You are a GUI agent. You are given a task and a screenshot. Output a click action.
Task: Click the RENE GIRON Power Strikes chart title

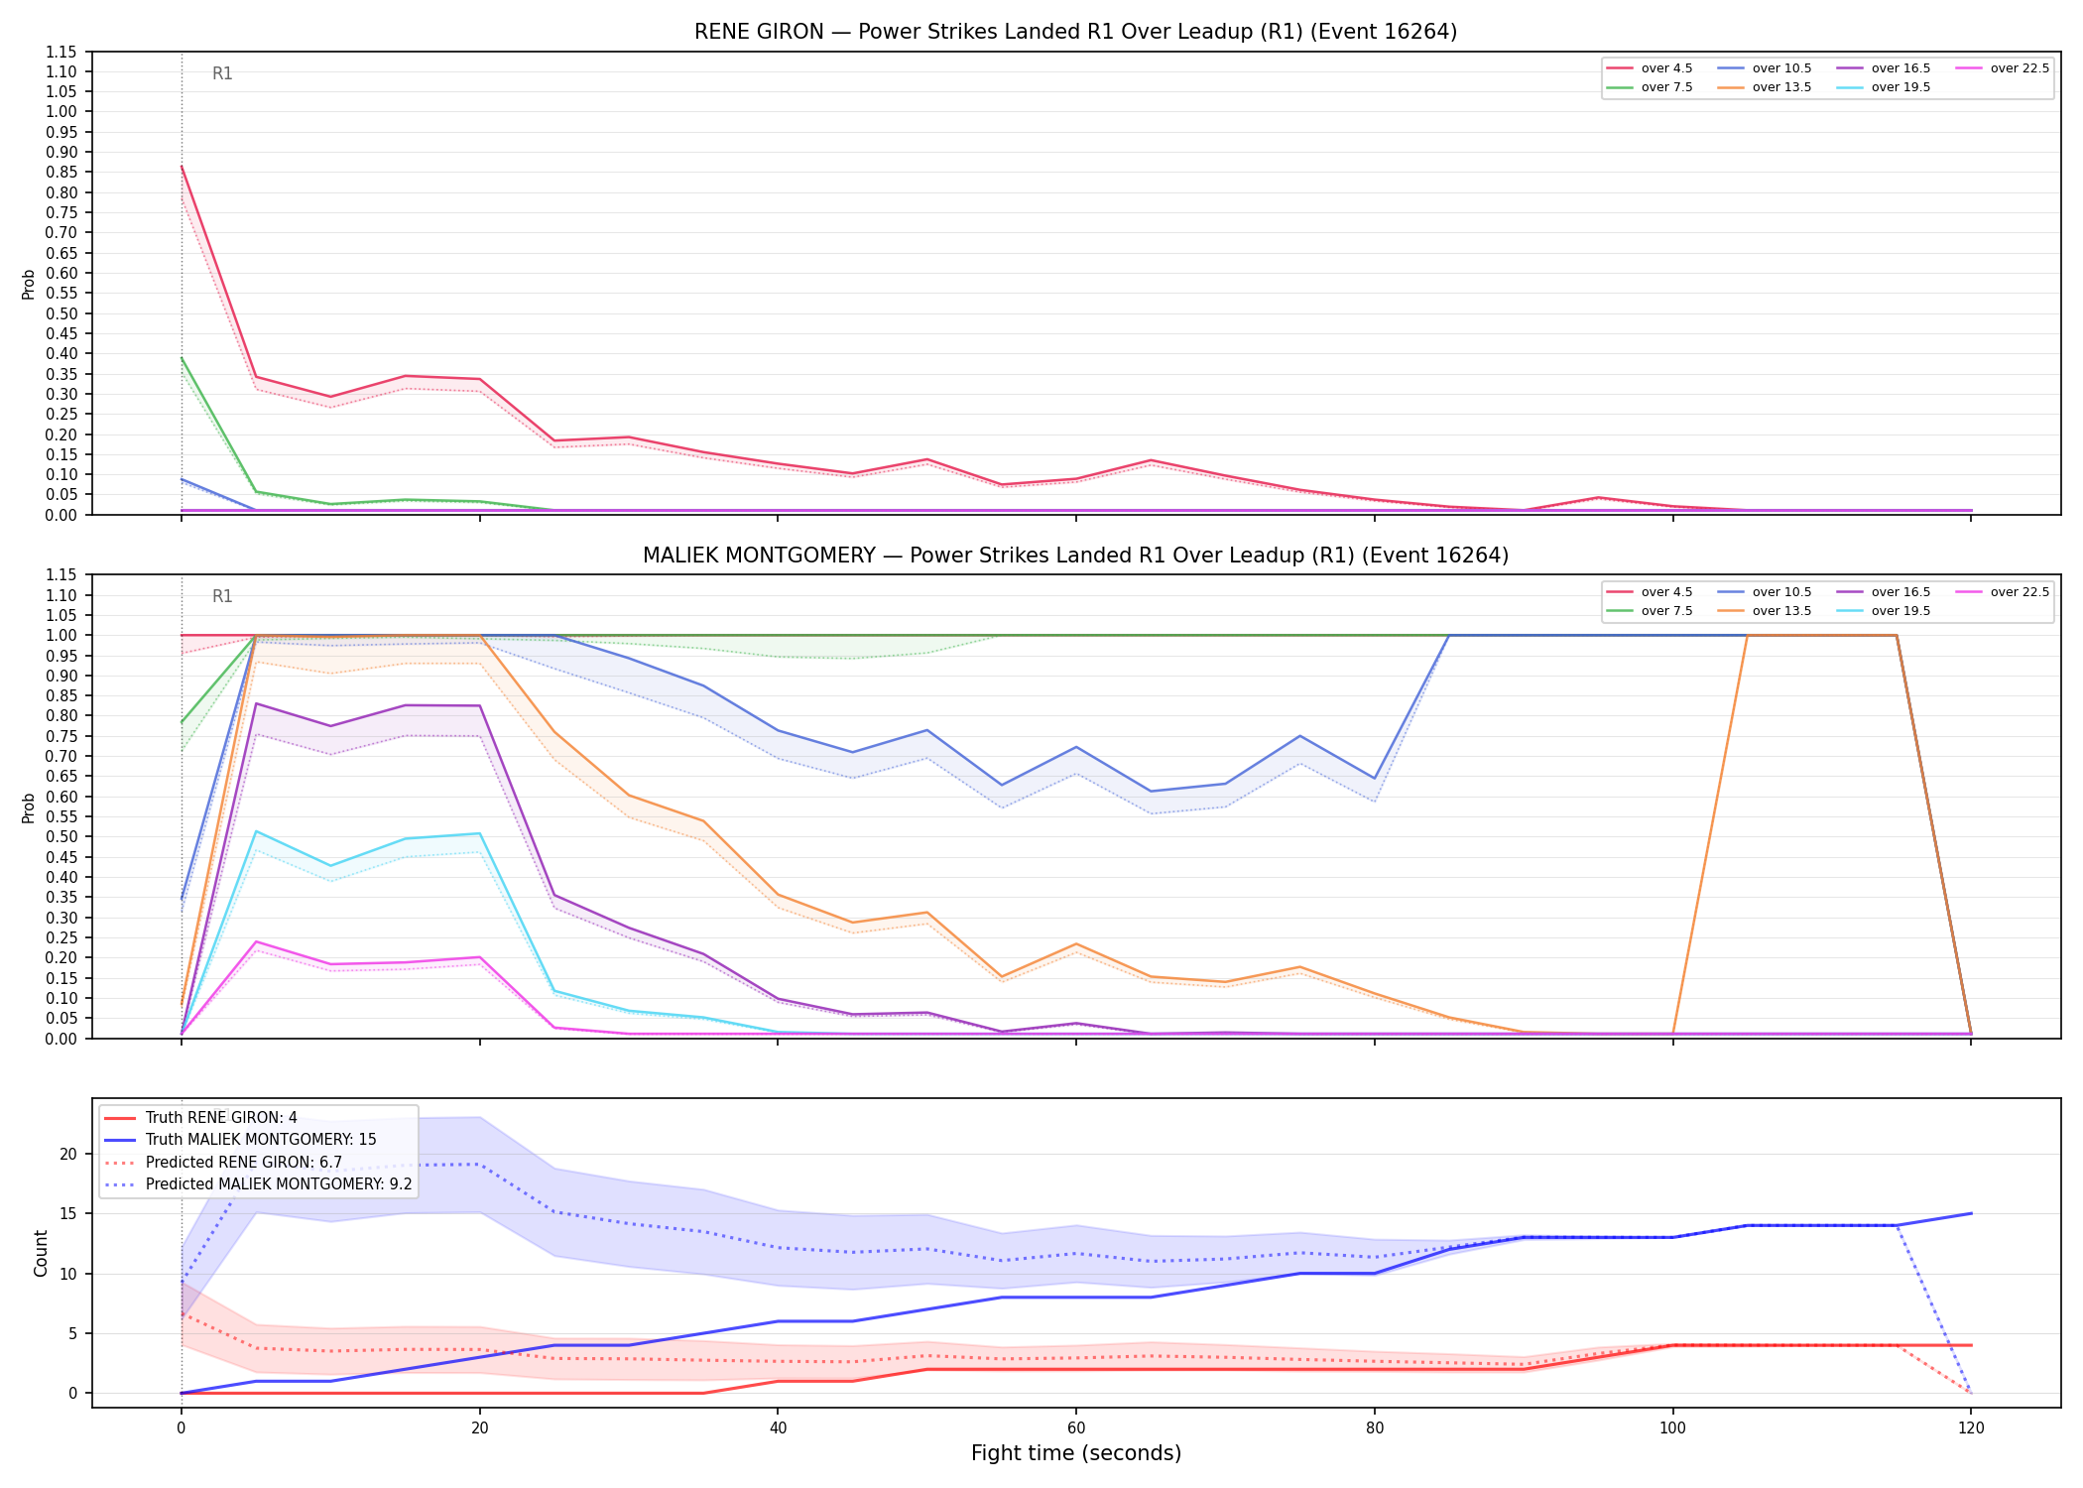point(1075,32)
